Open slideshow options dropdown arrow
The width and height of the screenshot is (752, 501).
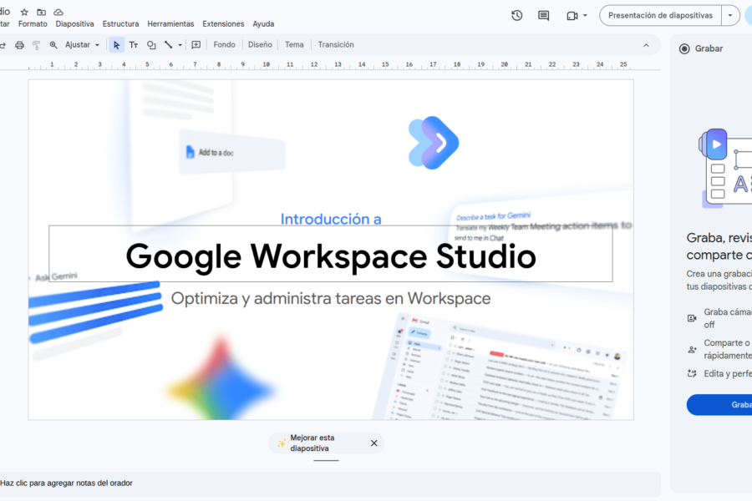[730, 15]
